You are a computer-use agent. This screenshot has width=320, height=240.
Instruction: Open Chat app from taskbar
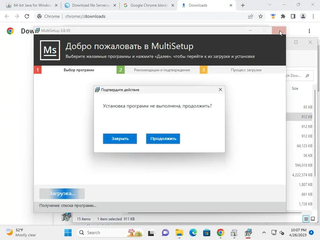[x=165, y=232]
